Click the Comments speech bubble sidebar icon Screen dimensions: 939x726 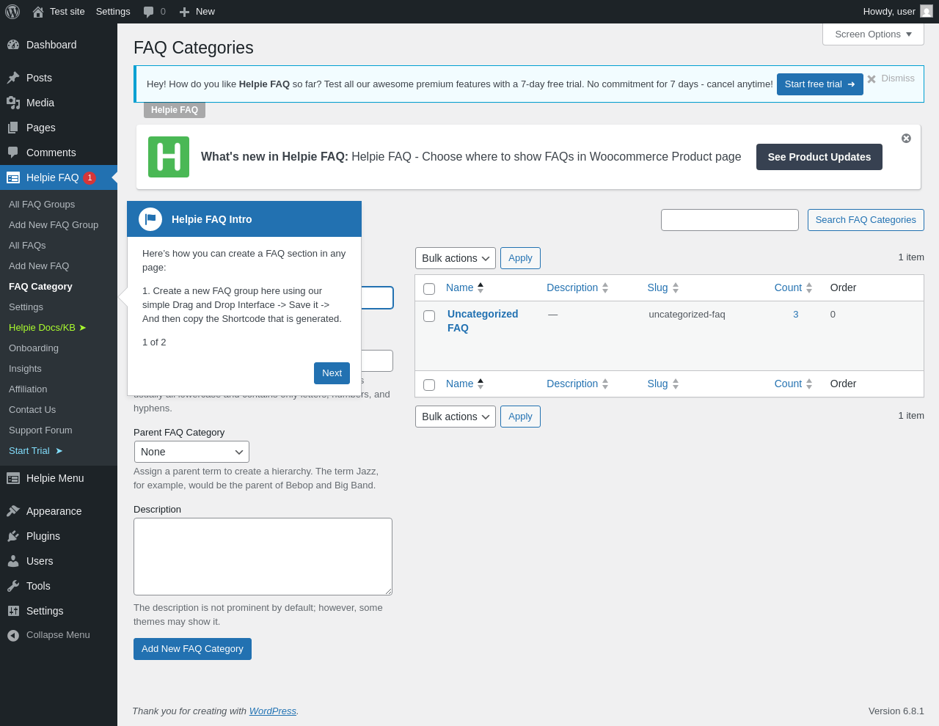click(13, 153)
